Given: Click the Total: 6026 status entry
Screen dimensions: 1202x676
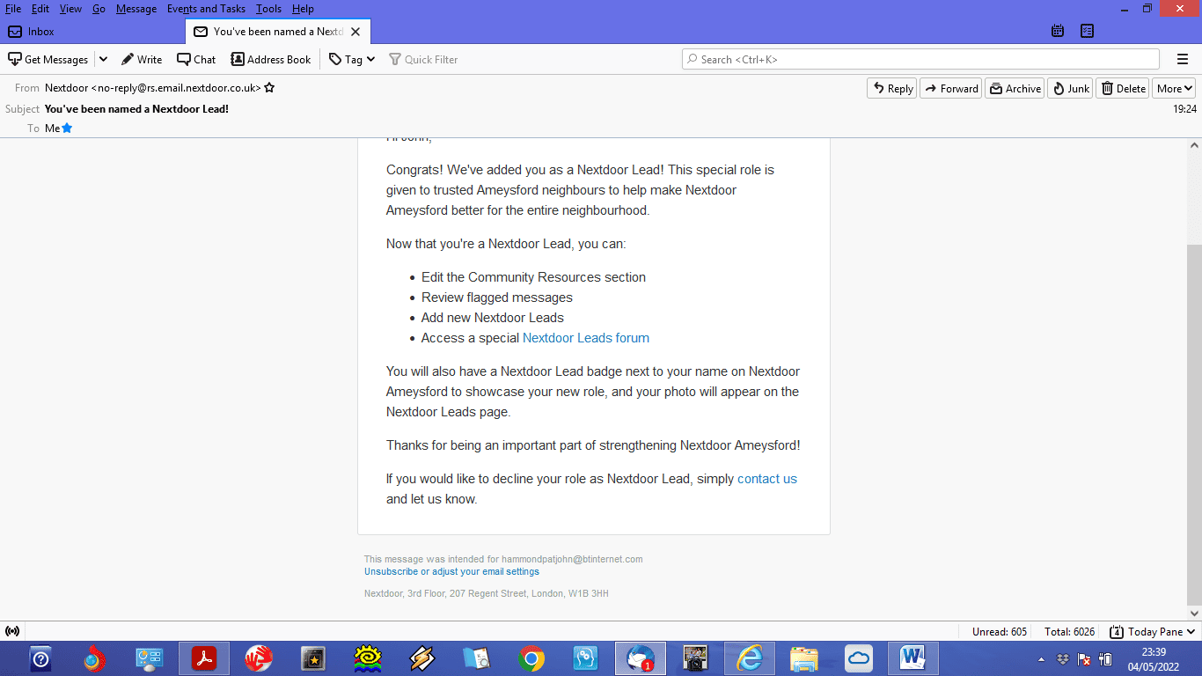Looking at the screenshot, I should point(1069,632).
